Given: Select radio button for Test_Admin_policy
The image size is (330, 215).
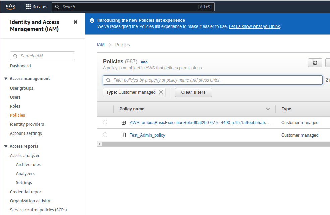Looking at the screenshot, I should pos(105,135).
